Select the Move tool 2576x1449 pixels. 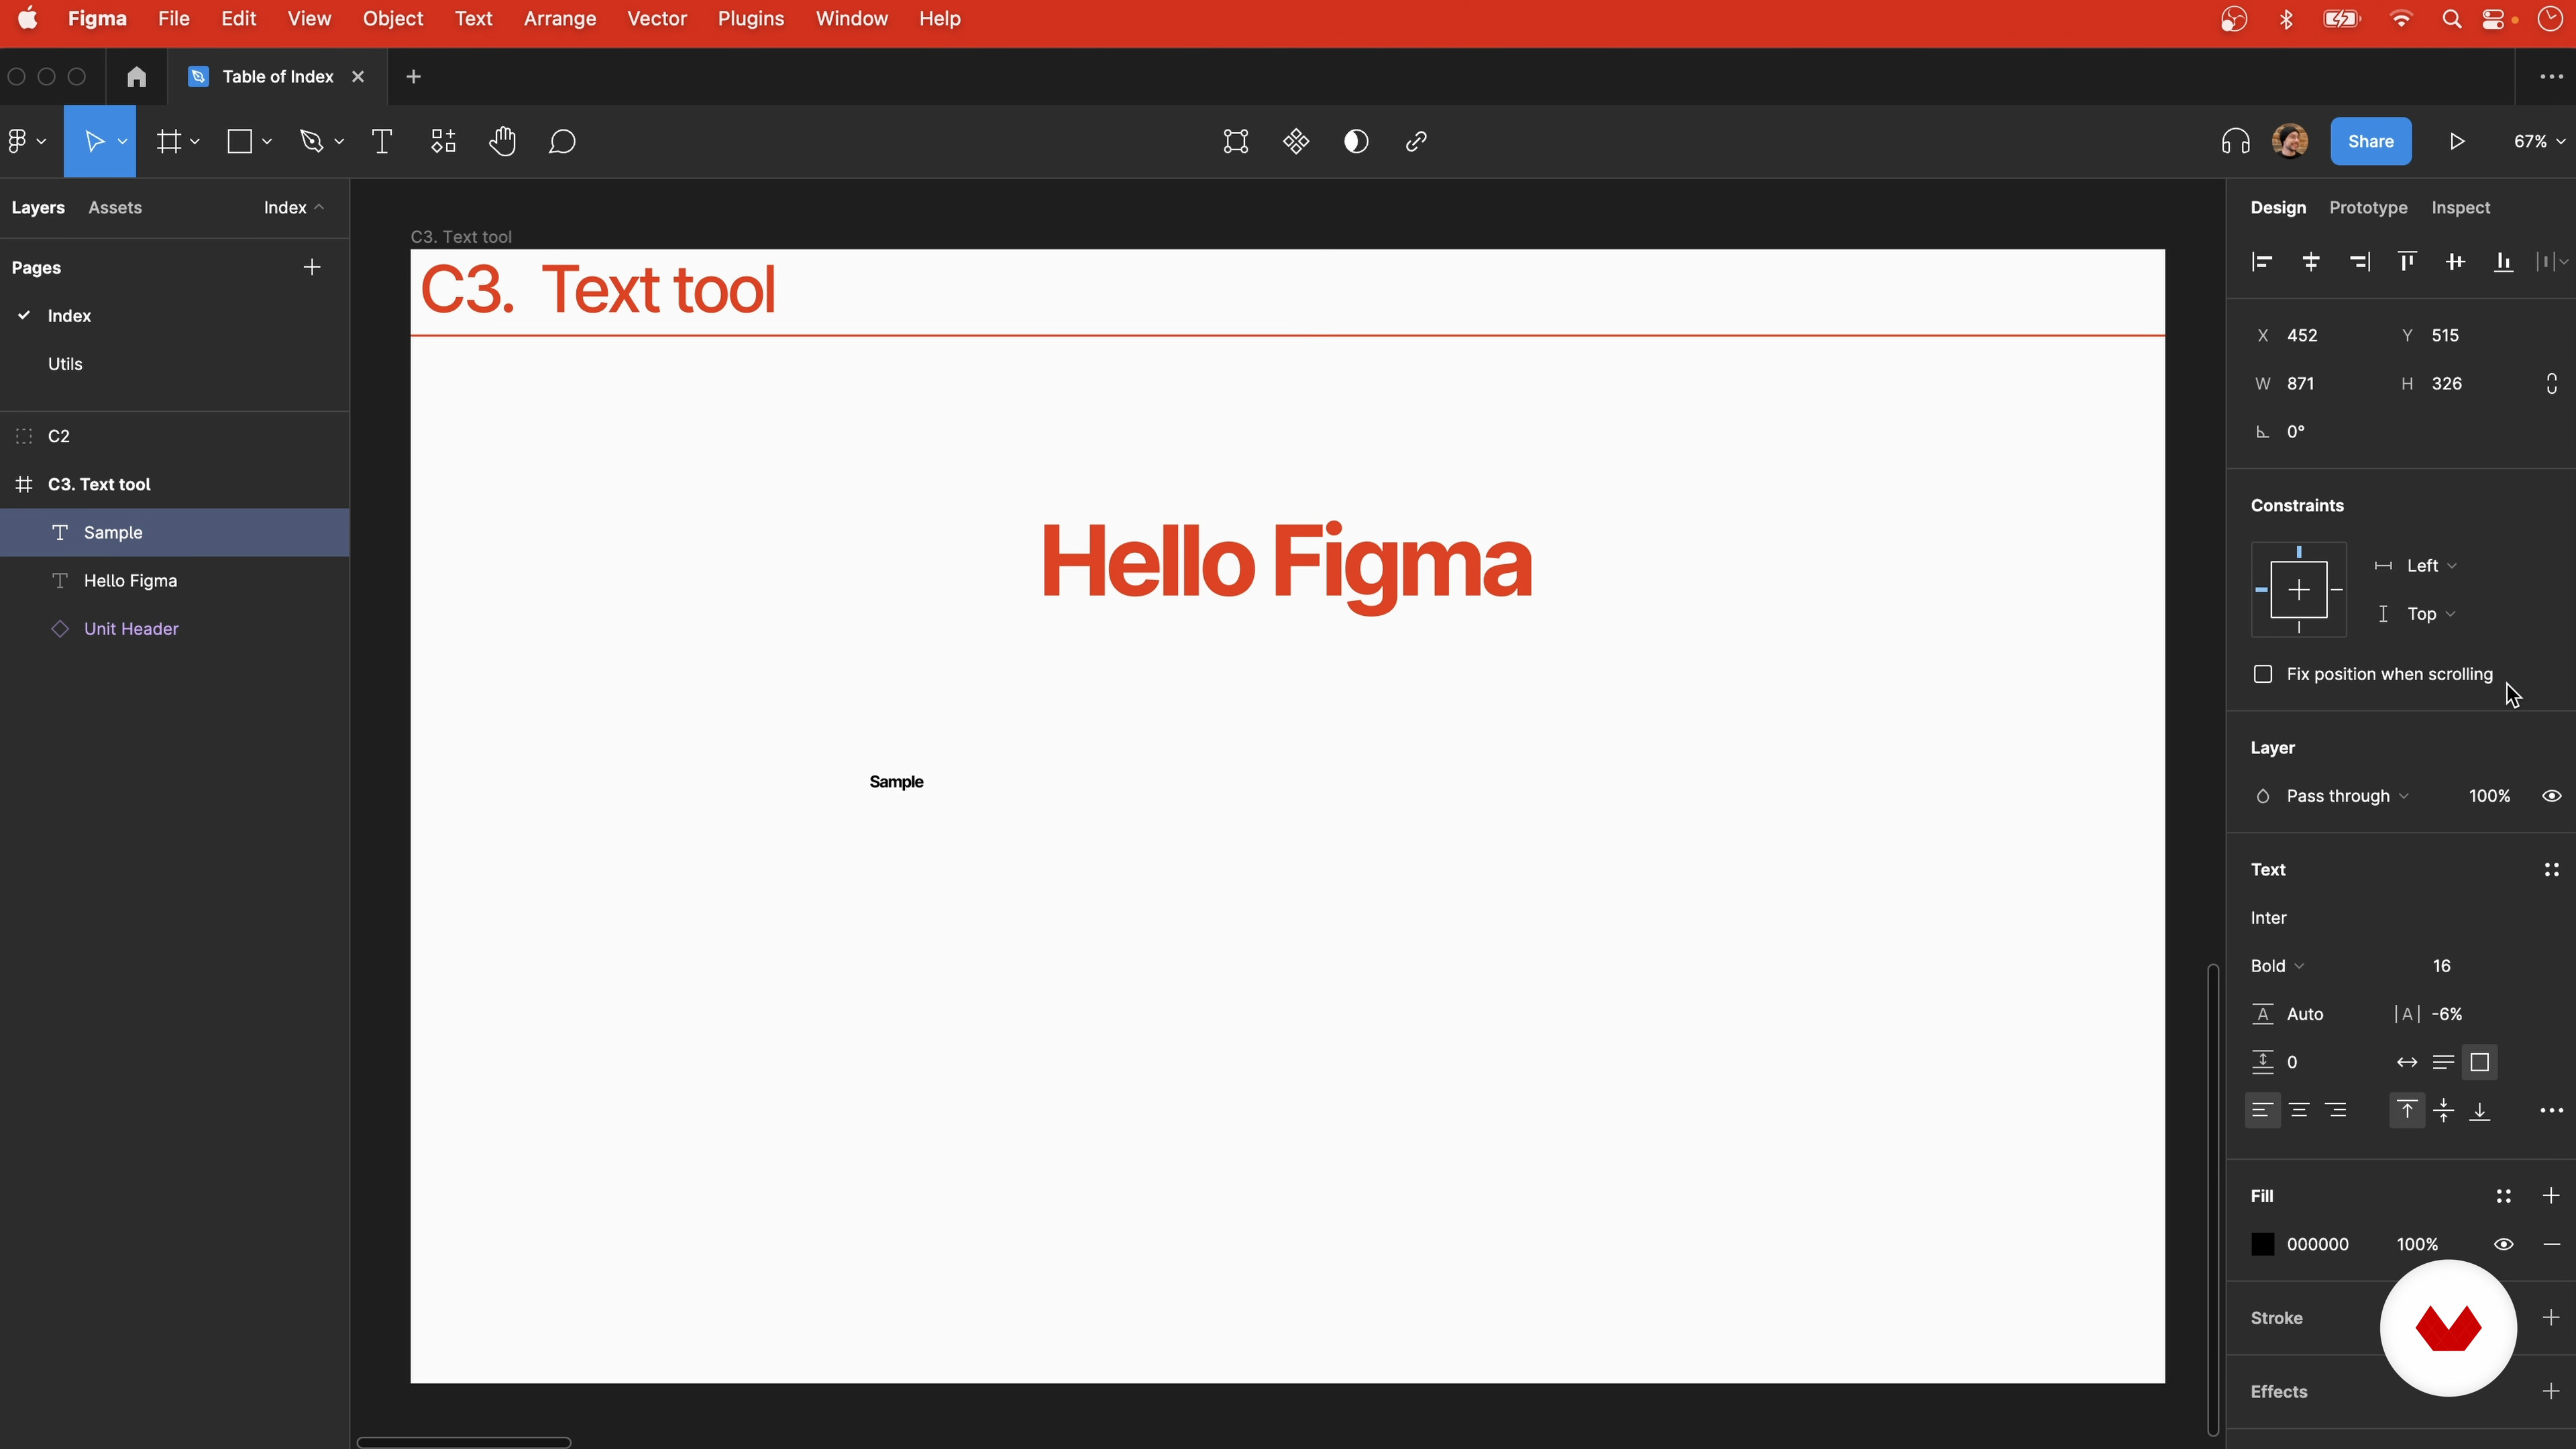click(x=94, y=142)
